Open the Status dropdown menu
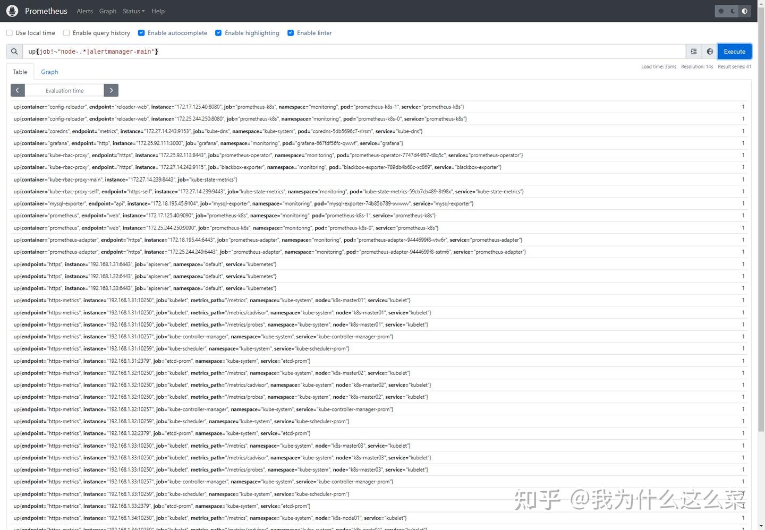 point(133,11)
